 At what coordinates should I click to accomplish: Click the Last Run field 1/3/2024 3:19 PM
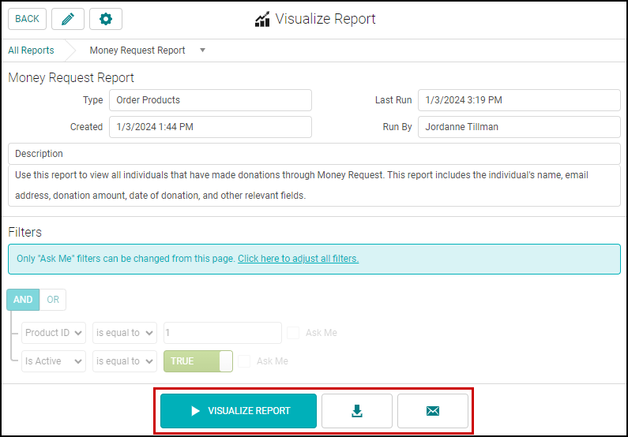click(x=519, y=100)
